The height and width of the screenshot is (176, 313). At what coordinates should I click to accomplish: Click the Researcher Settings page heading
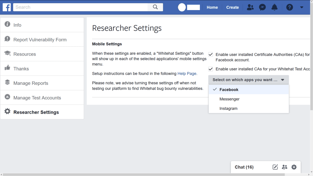tap(127, 28)
